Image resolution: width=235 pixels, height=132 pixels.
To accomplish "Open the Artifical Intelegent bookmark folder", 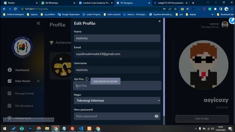I will coord(14,14).
